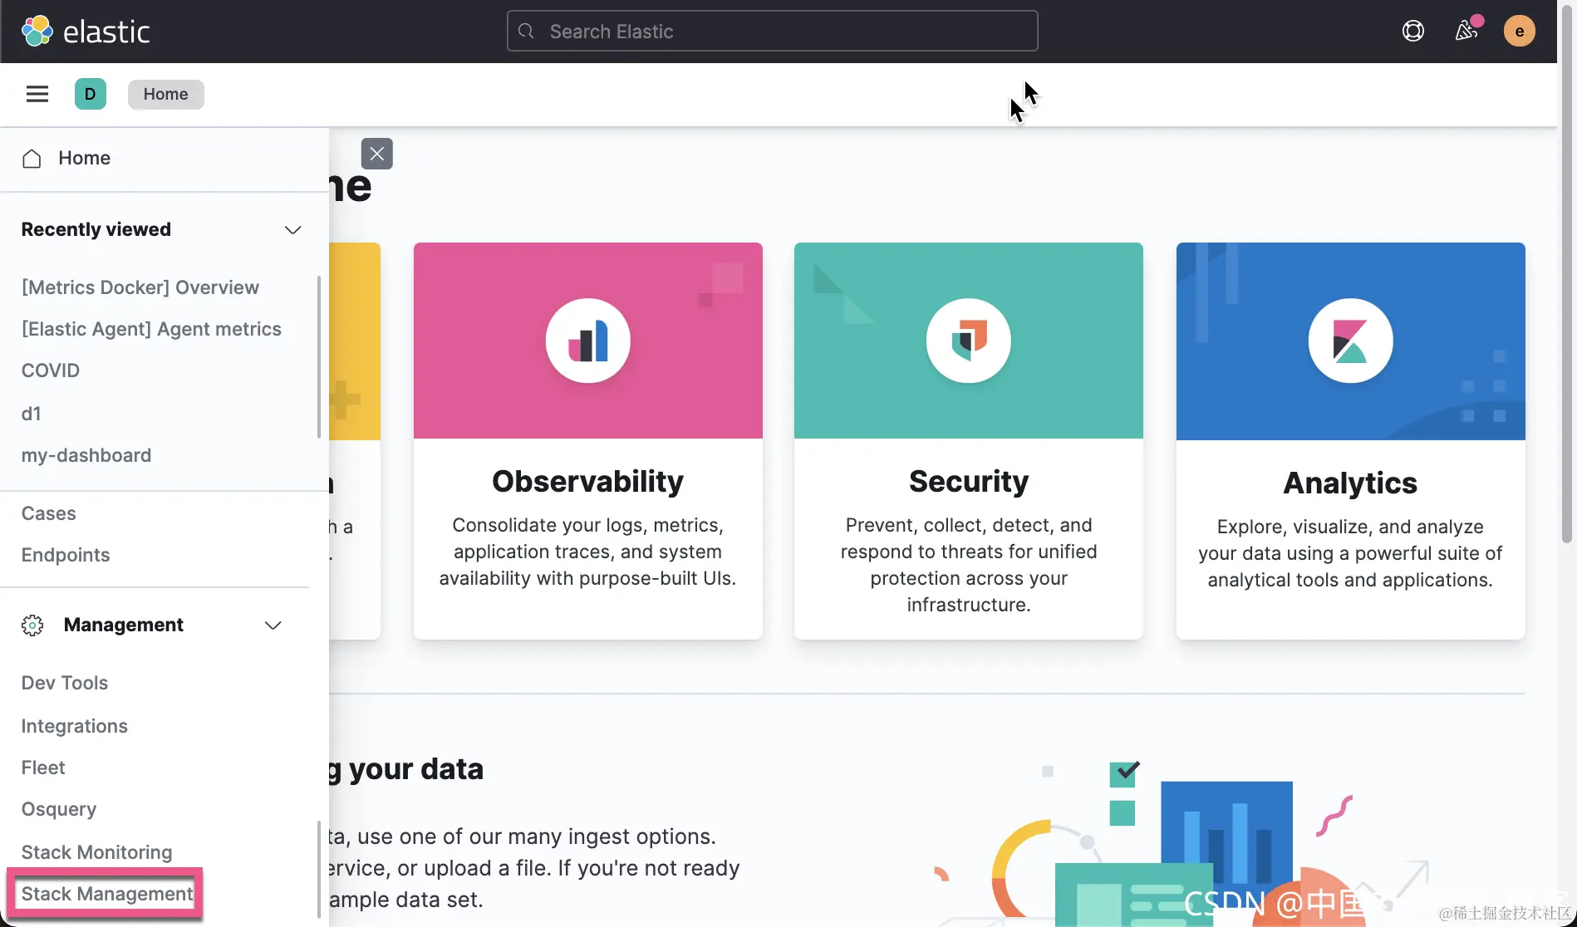Open the user avatar menu

pos(1520,32)
